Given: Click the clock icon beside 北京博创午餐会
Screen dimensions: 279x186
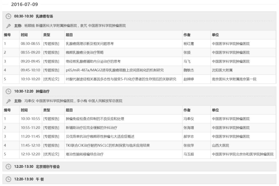Looking at the screenshot, I should 8,167.
